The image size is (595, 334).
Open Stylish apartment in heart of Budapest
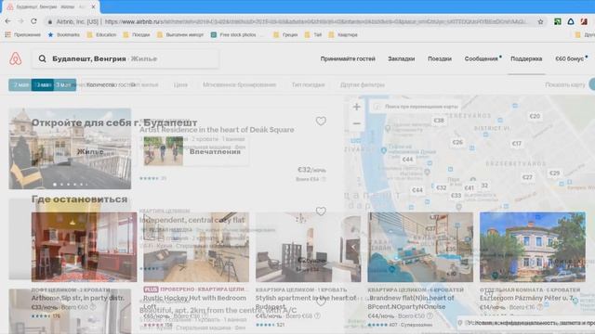click(x=306, y=302)
